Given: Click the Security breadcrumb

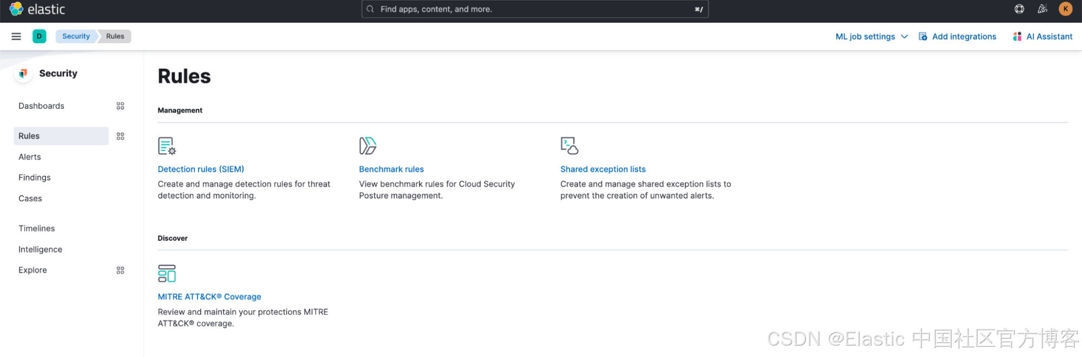Looking at the screenshot, I should (76, 36).
